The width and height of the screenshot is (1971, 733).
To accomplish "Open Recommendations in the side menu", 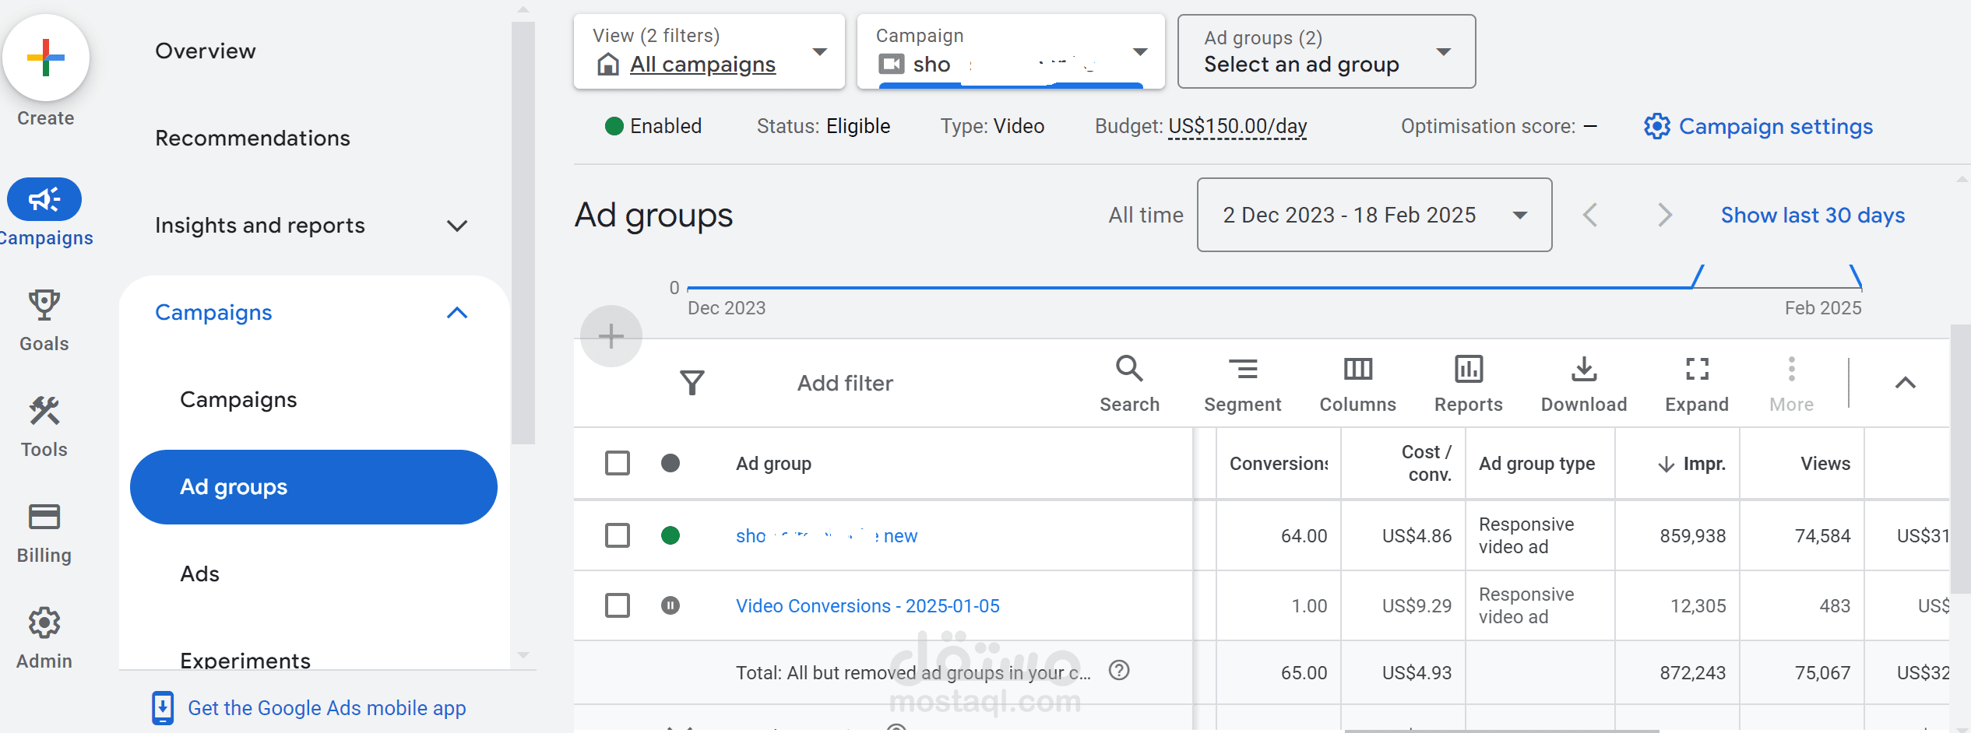I will [253, 139].
